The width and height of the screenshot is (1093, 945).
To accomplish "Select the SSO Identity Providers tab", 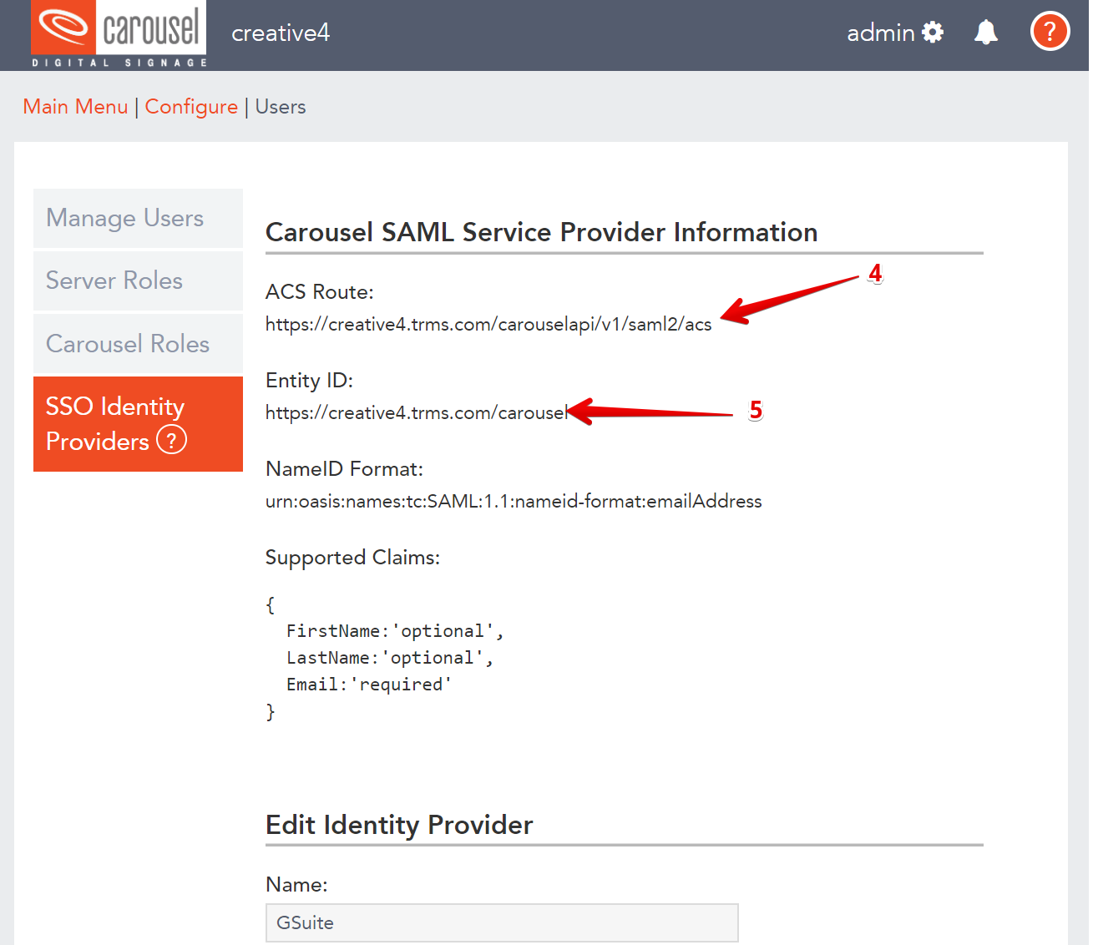I will (138, 424).
